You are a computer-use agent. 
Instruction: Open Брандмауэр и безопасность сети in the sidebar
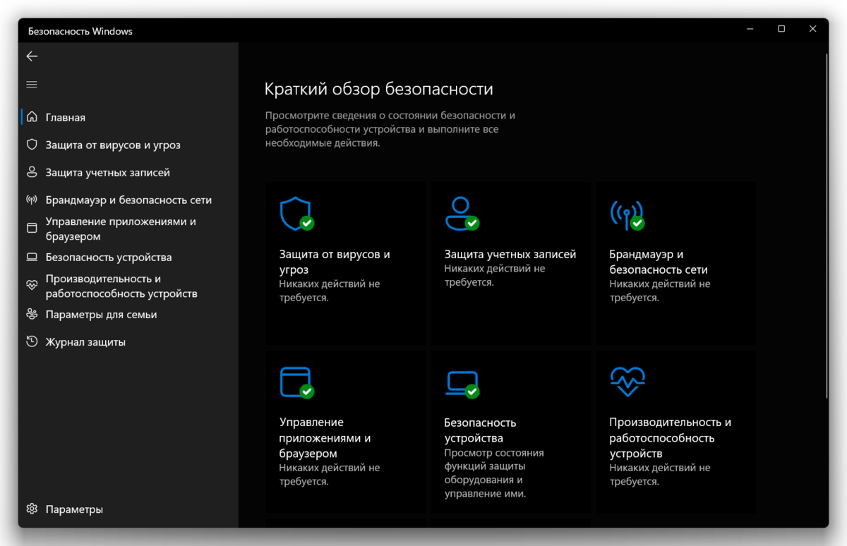pyautogui.click(x=128, y=200)
